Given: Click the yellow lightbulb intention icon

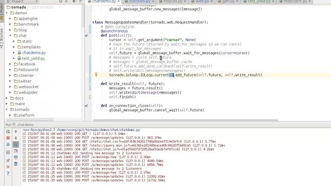Looking at the screenshot, I should click(96, 74).
